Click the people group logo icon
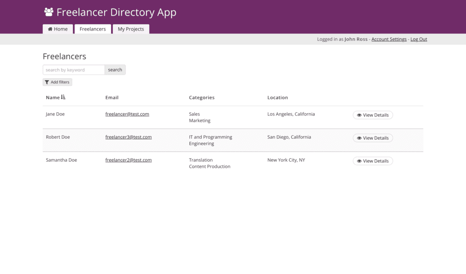The height and width of the screenshot is (274, 466). pyautogui.click(x=49, y=12)
